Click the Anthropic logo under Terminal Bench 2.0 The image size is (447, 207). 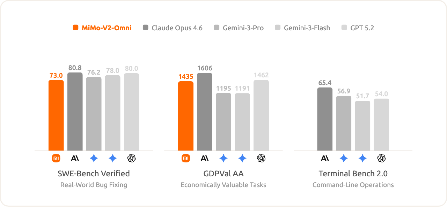325,158
